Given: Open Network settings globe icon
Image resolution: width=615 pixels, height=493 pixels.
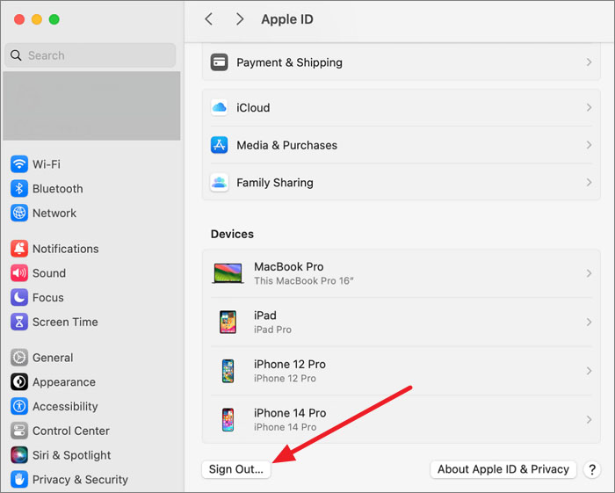Looking at the screenshot, I should [x=19, y=214].
